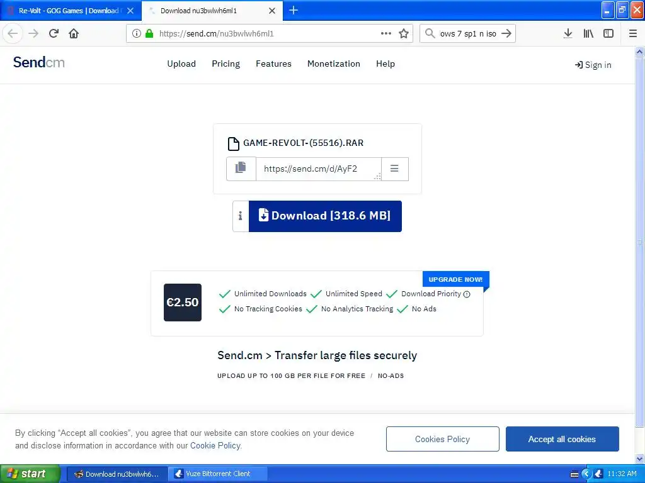
Task: Accept all cookies
Action: [x=562, y=439]
